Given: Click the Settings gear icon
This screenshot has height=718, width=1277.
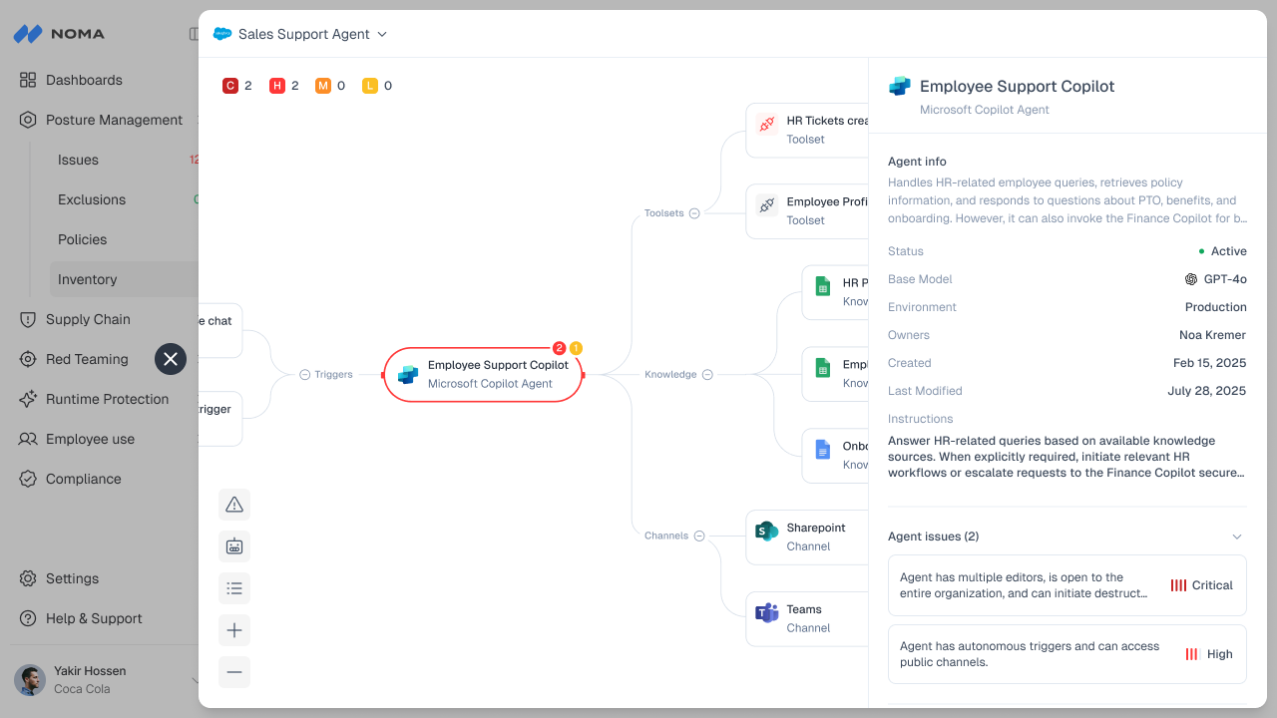Looking at the screenshot, I should coord(28,578).
